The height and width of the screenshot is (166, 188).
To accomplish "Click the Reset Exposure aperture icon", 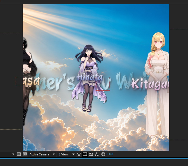I will (103, 154).
